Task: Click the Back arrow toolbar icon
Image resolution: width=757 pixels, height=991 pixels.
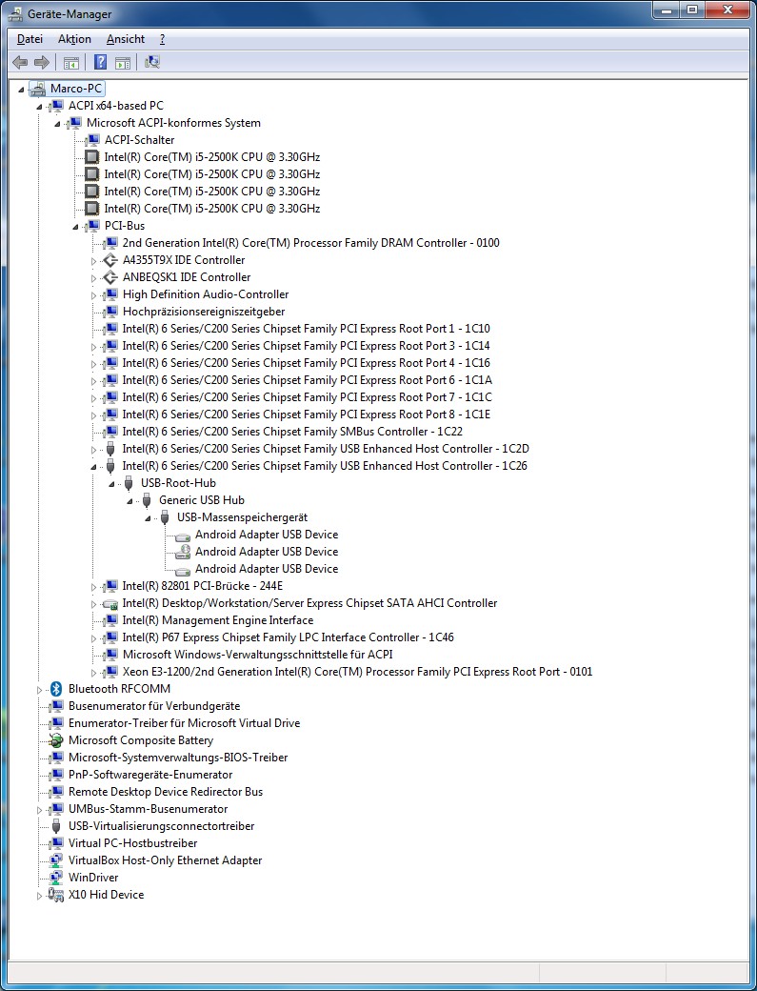Action: click(x=20, y=62)
